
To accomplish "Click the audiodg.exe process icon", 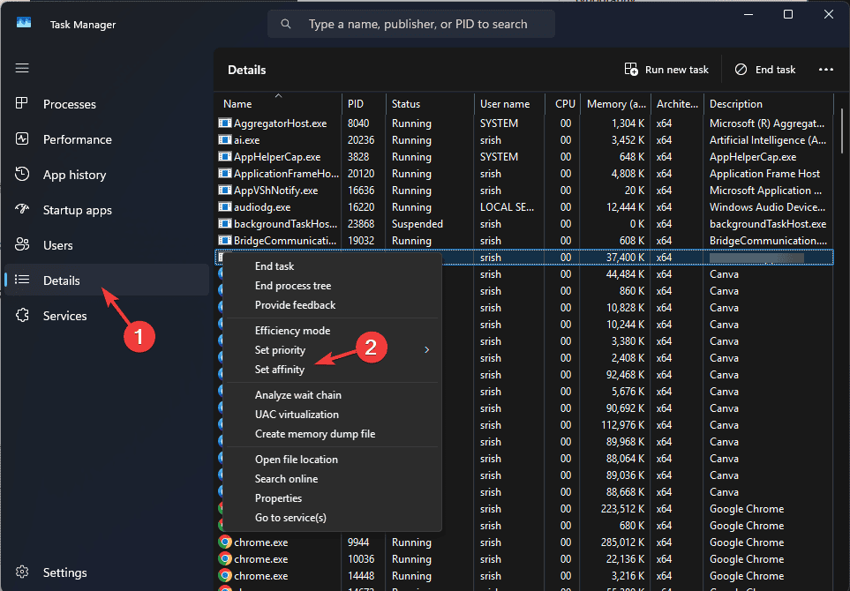I will click(224, 207).
